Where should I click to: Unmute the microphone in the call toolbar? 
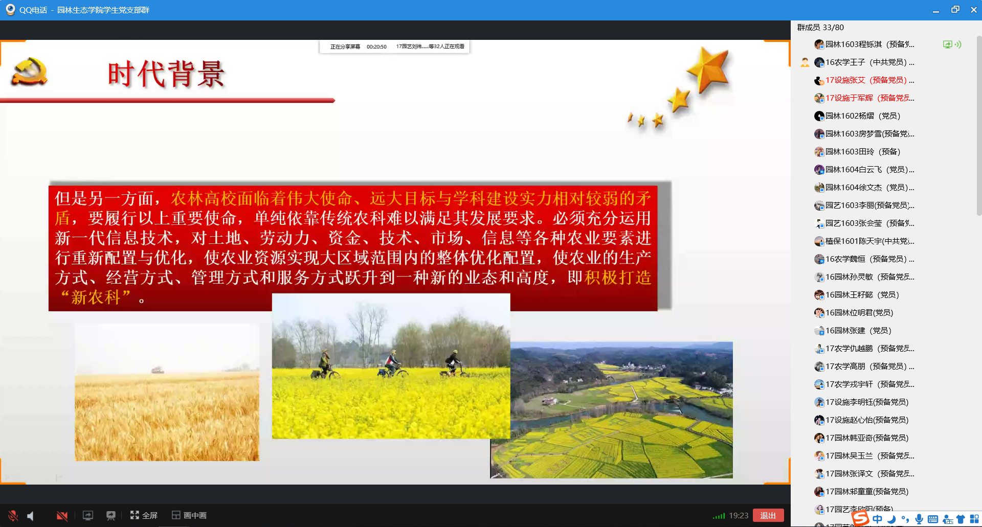13,516
